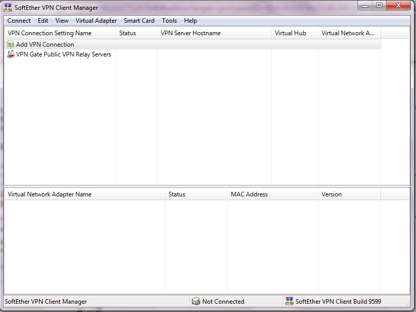Screen dimensions: 416x312
Task: Sort adapters by Version column
Action: pos(349,194)
